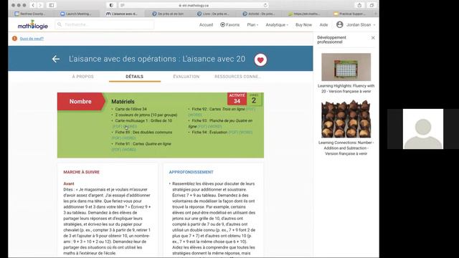This screenshot has height=258, width=459.
Task: Open the WORD link for Carte multiusage 1
Action: click(x=129, y=126)
